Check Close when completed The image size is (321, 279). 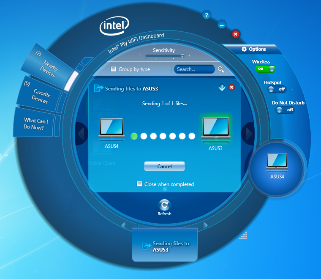pos(139,184)
